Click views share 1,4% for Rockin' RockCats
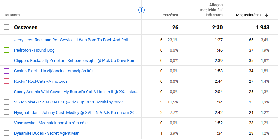This screenshot has height=139, width=278. pyautogui.click(x=265, y=81)
